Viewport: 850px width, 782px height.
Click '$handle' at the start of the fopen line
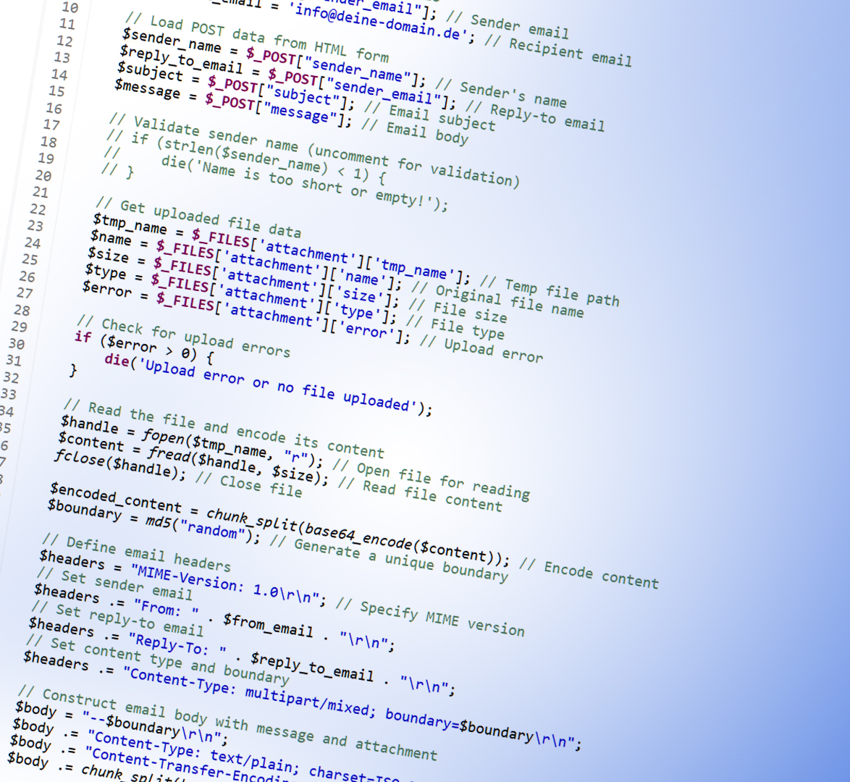(90, 424)
